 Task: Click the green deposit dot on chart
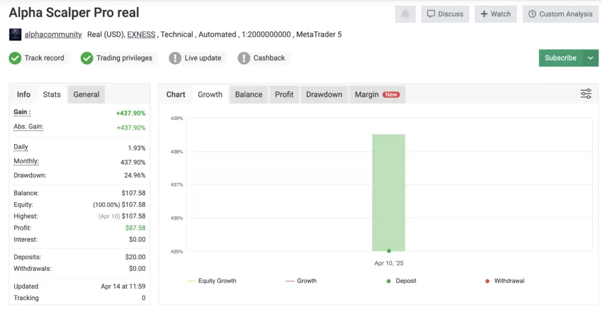(x=389, y=251)
